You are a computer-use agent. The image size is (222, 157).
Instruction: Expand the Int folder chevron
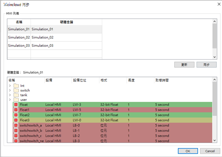click(10, 86)
